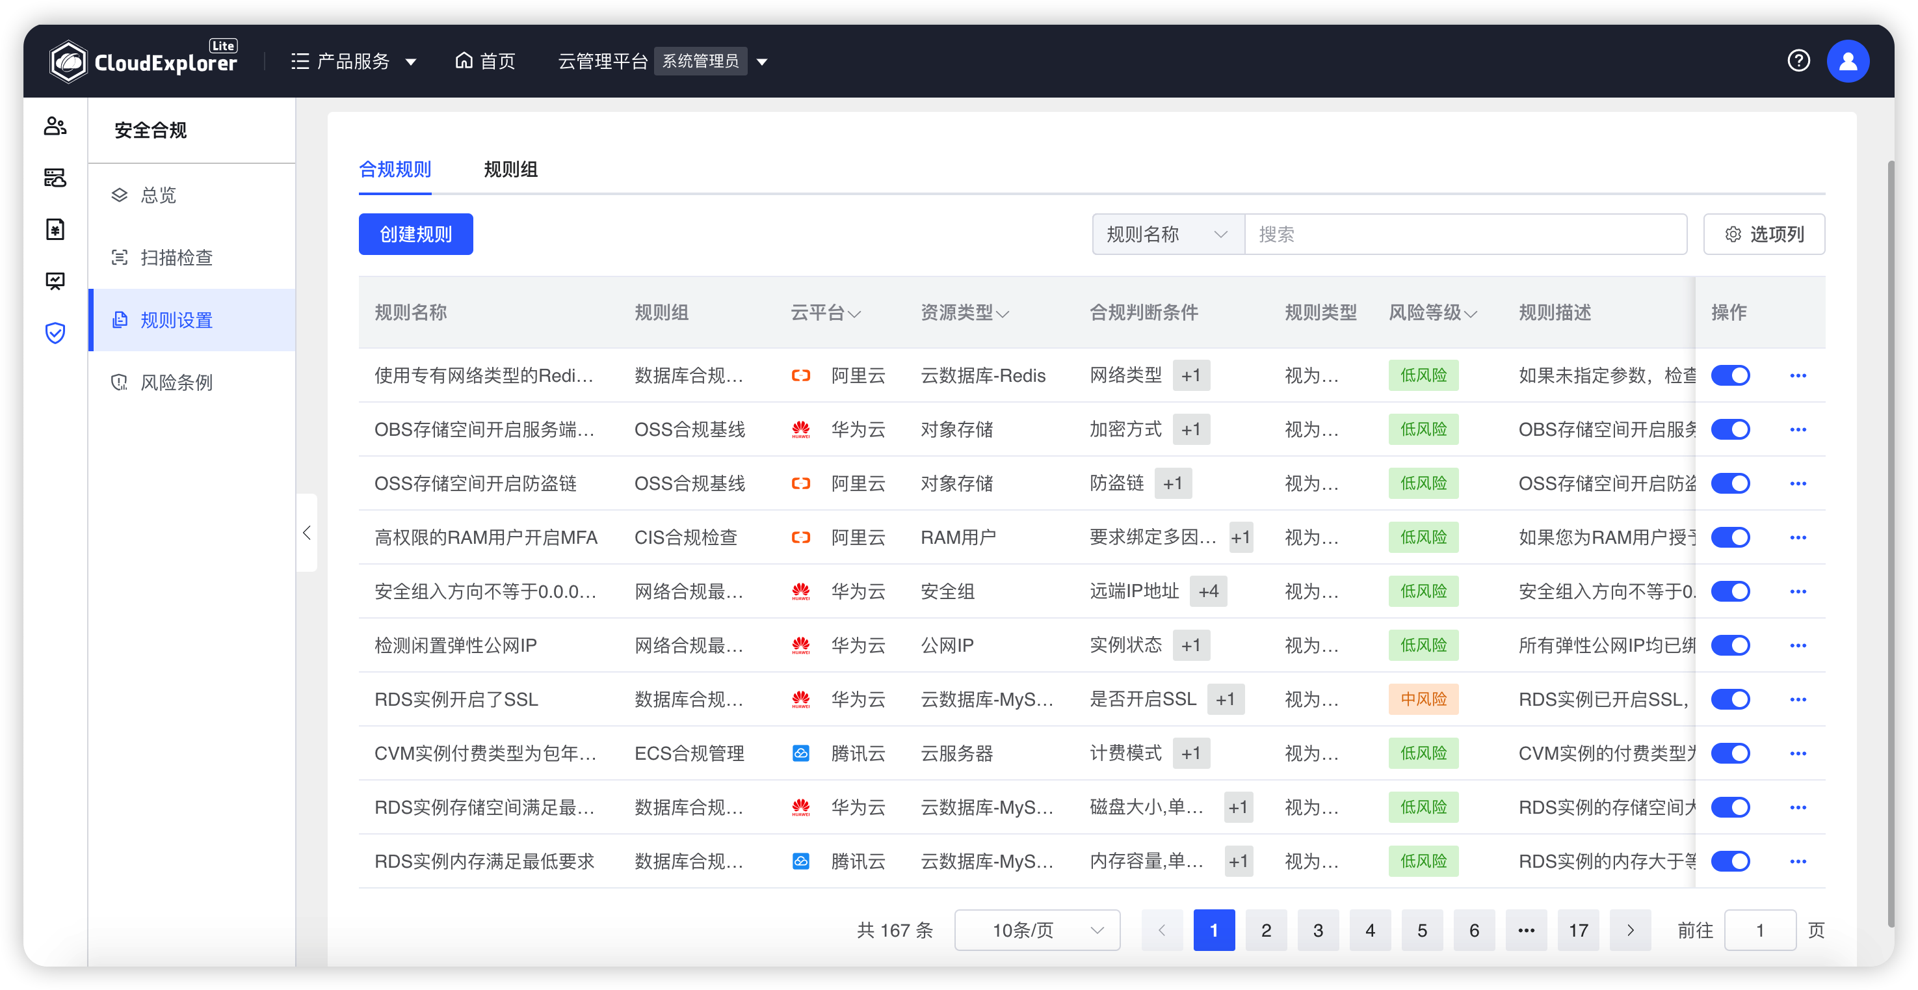This screenshot has height=990, width=1918.
Task: Open 扫描检查 in the side menu
Action: (192, 258)
